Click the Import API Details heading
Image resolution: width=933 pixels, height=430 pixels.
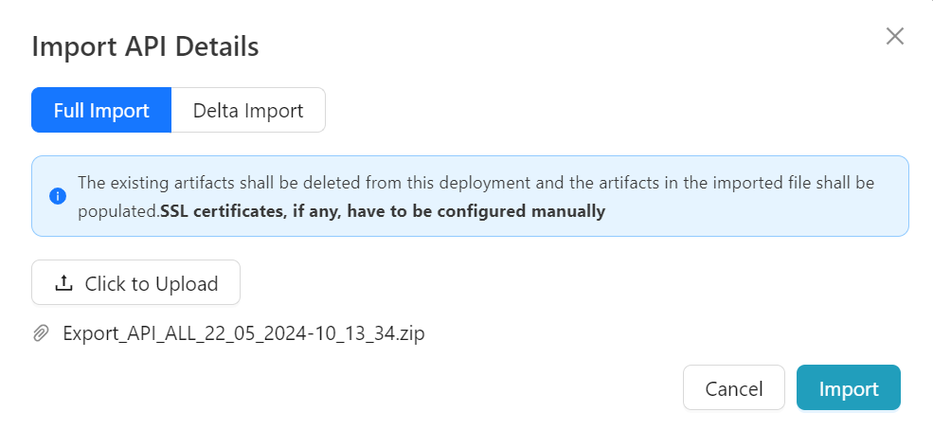point(145,47)
